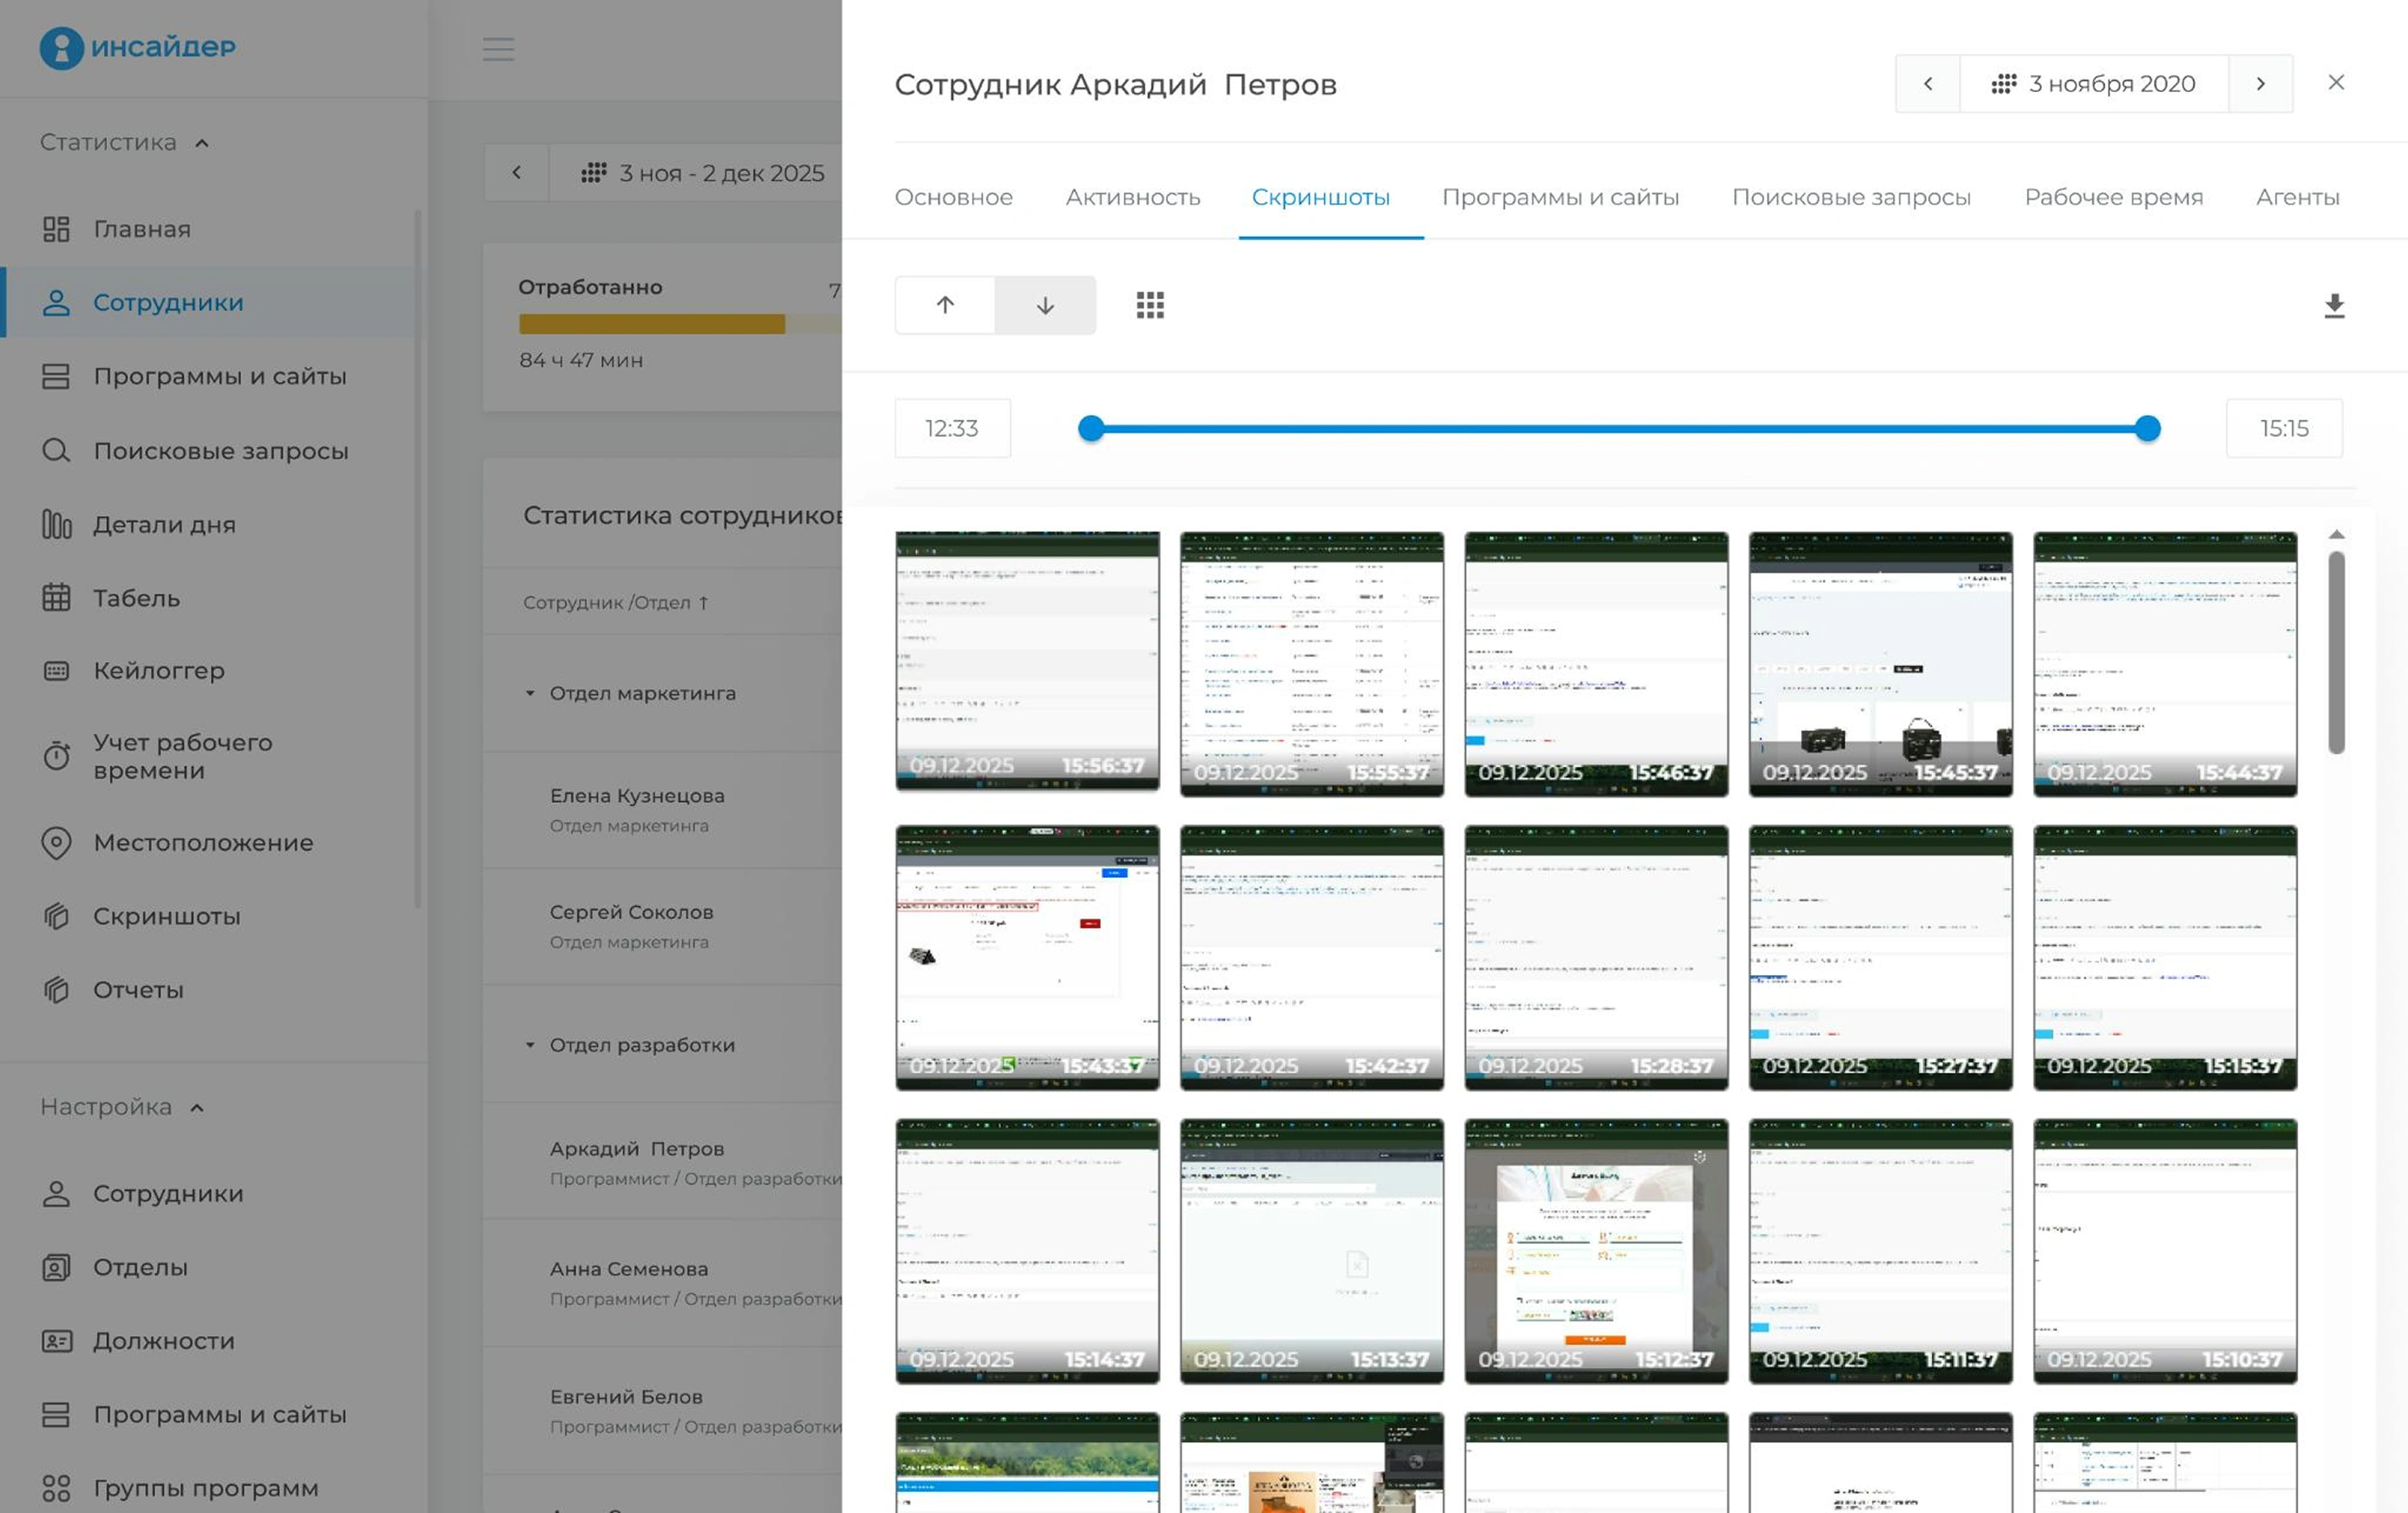This screenshot has width=2408, height=1513.
Task: Click the right time range slider handle
Action: click(2147, 429)
